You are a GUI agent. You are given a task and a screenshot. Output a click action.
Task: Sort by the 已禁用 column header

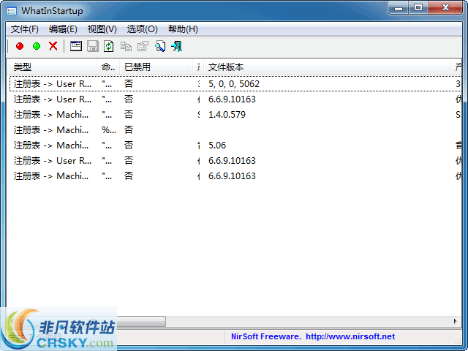point(156,67)
